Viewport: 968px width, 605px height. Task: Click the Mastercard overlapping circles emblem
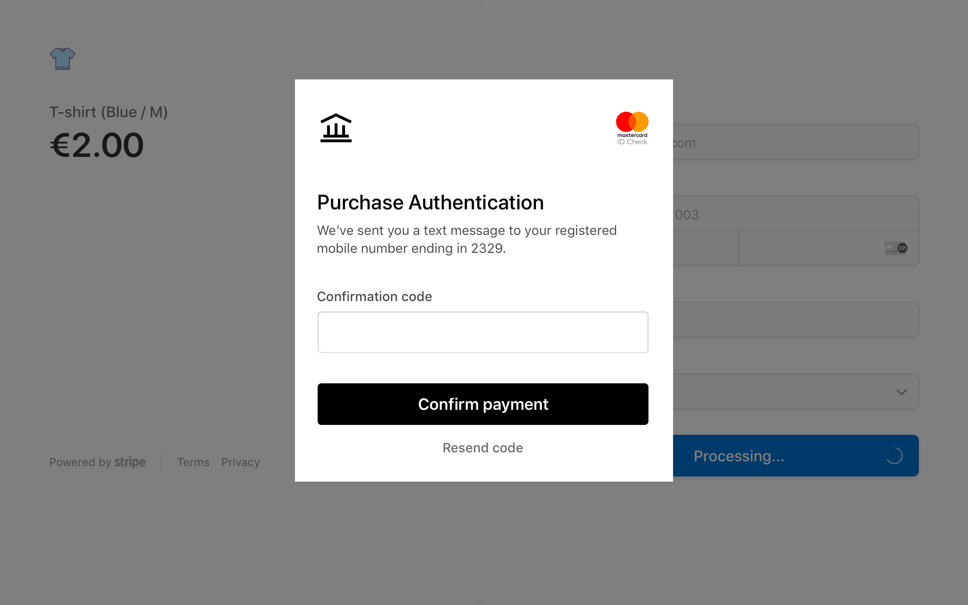pyautogui.click(x=632, y=122)
